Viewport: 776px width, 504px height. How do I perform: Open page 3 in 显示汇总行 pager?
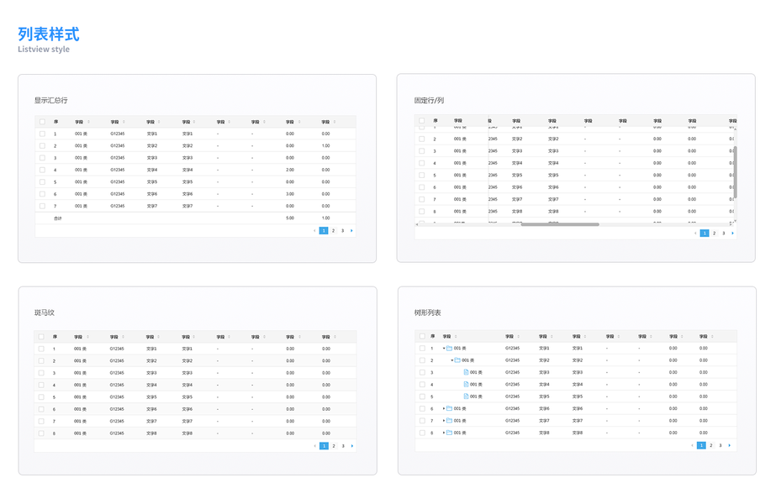coord(342,231)
